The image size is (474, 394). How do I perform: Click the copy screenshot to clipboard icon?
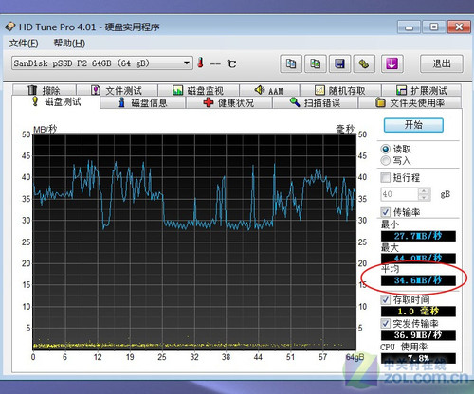coord(315,63)
